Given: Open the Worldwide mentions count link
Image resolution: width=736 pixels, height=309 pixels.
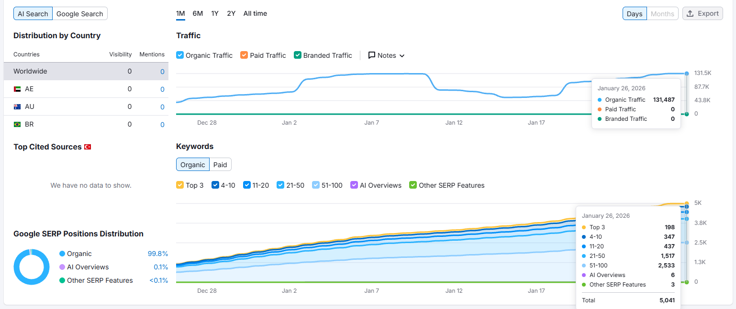Looking at the screenshot, I should pyautogui.click(x=162, y=72).
